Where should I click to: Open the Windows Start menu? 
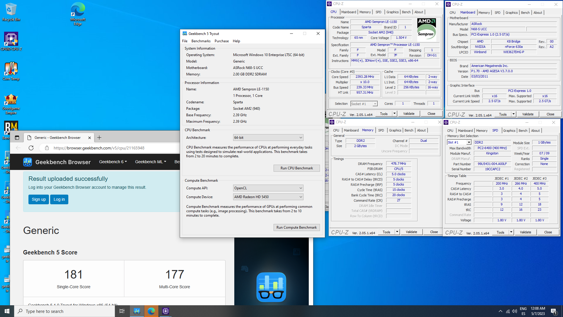point(7,311)
